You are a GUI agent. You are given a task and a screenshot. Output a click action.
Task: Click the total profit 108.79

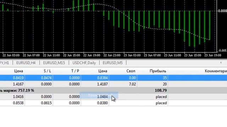pyautogui.click(x=161, y=90)
